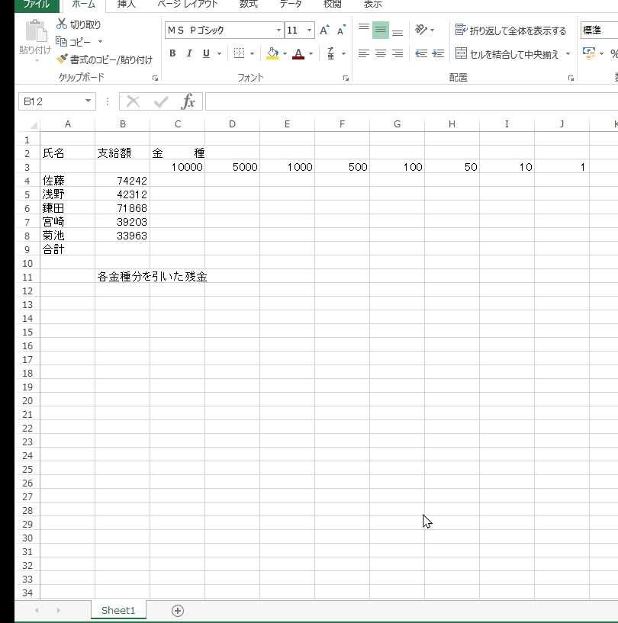
Task: Click the increase indent icon
Action: 438,54
